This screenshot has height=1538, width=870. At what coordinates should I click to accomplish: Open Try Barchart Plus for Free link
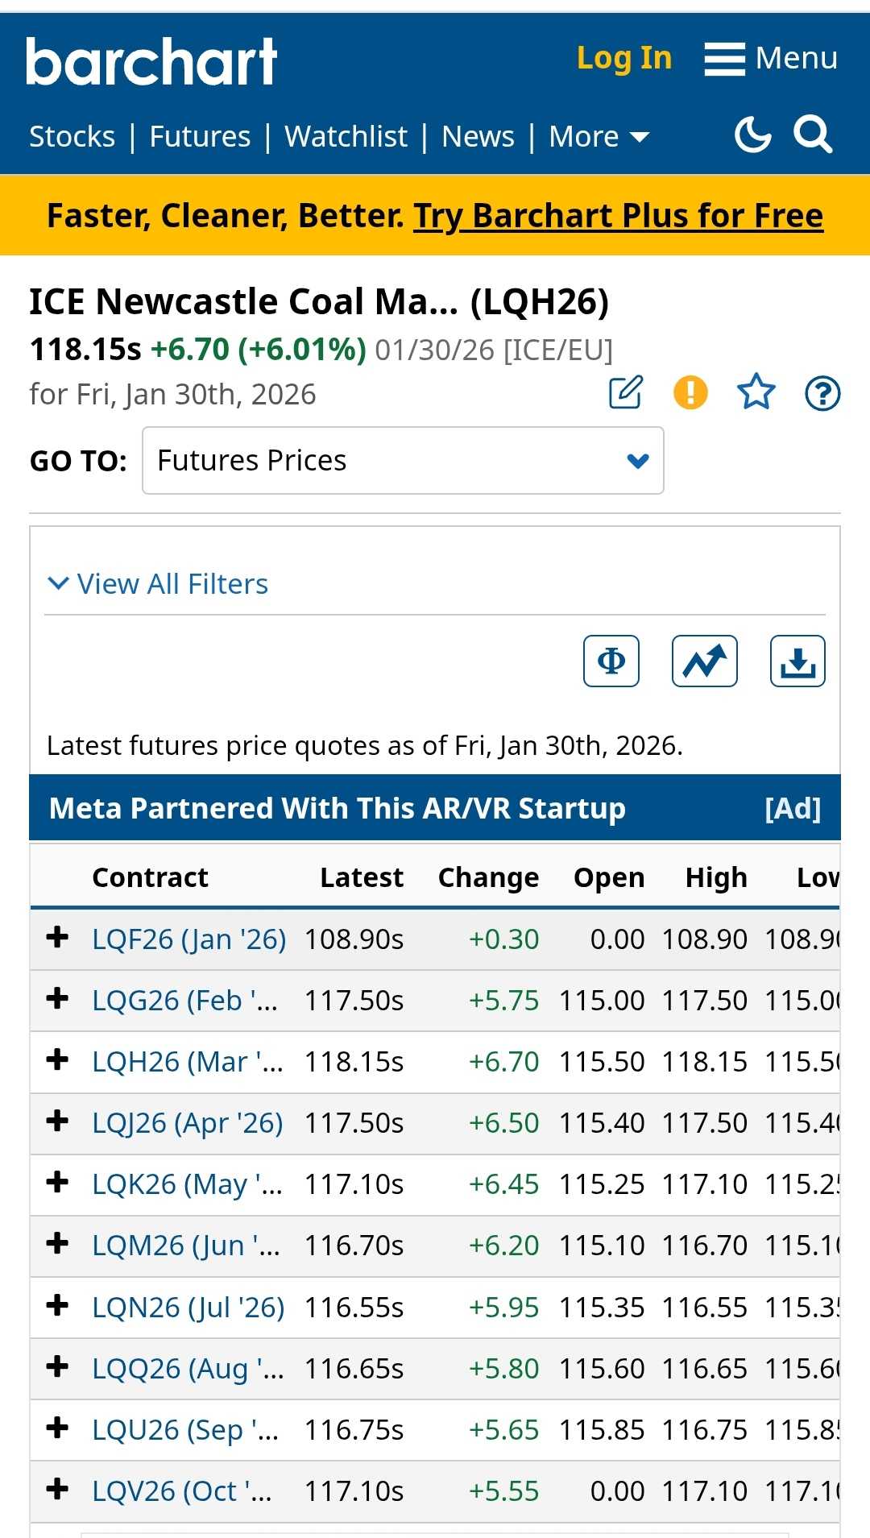(618, 216)
